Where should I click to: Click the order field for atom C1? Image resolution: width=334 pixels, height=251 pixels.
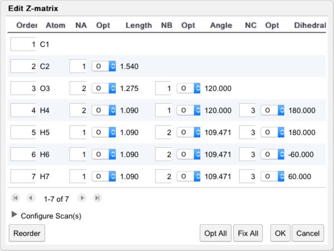coord(23,45)
